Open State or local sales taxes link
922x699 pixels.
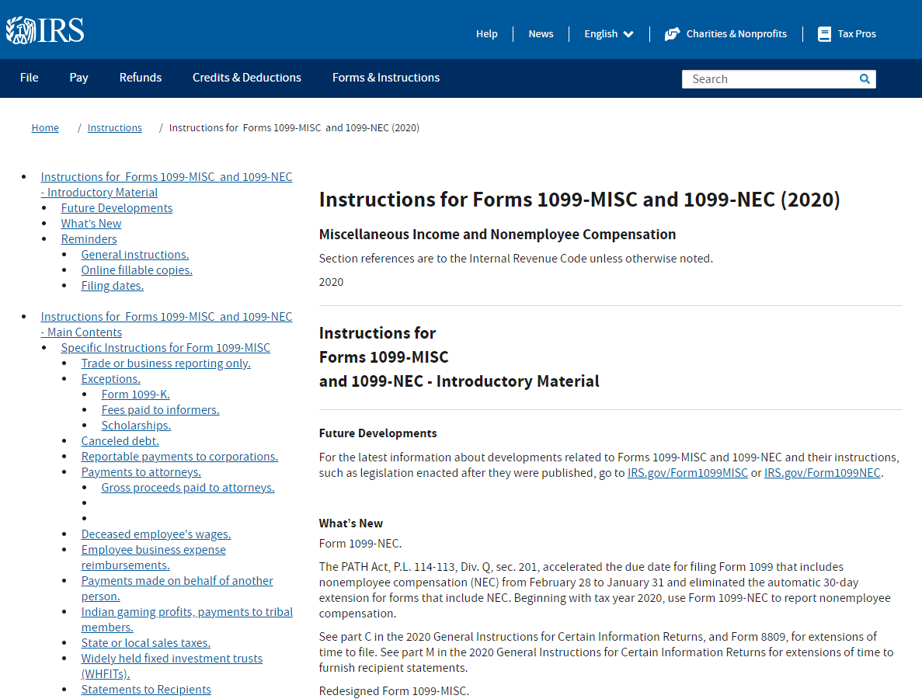click(146, 643)
